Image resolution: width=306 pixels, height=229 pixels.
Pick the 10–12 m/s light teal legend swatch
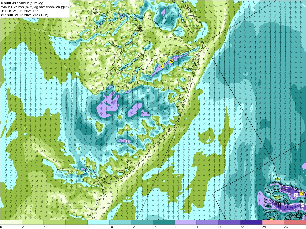pyautogui.click(x=120, y=223)
